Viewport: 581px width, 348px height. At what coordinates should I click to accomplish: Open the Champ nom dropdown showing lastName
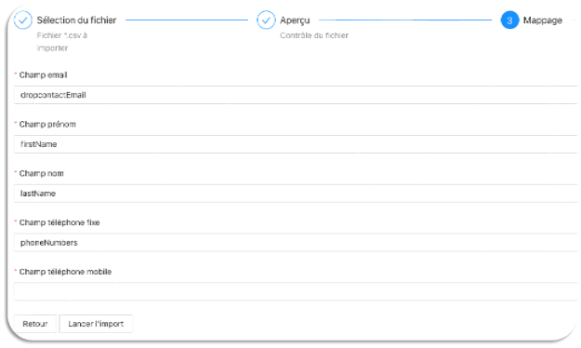(x=296, y=194)
